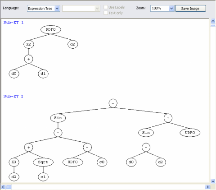Open the disabled dropdown beside Language

[x=81, y=9]
